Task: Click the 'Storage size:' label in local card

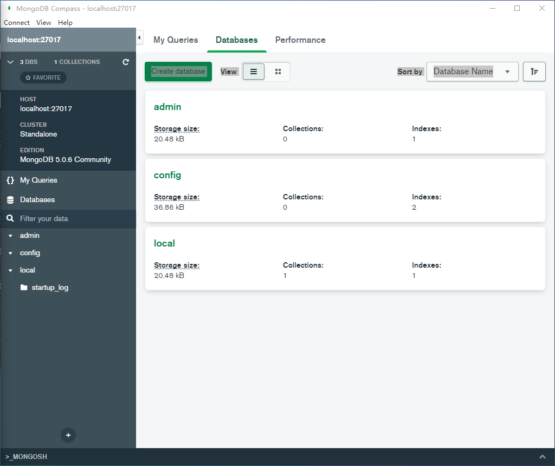Action: [177, 266]
